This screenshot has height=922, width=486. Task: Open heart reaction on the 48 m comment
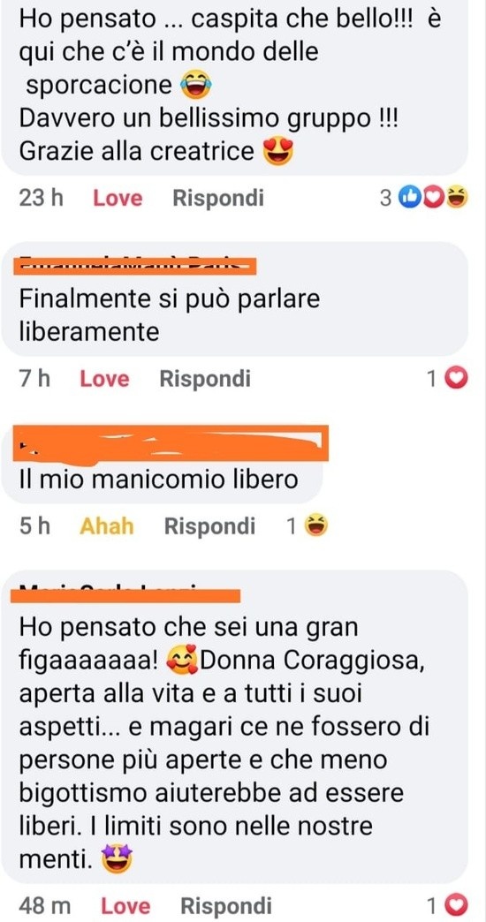[456, 905]
